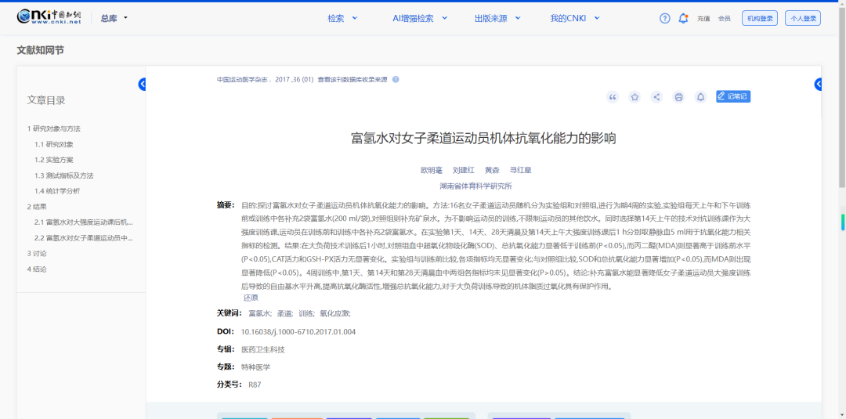
Task: Click the share icon
Action: (656, 97)
